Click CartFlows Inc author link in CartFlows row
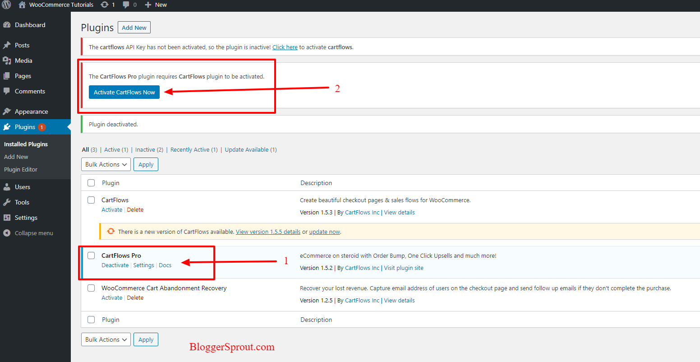 click(x=362, y=212)
